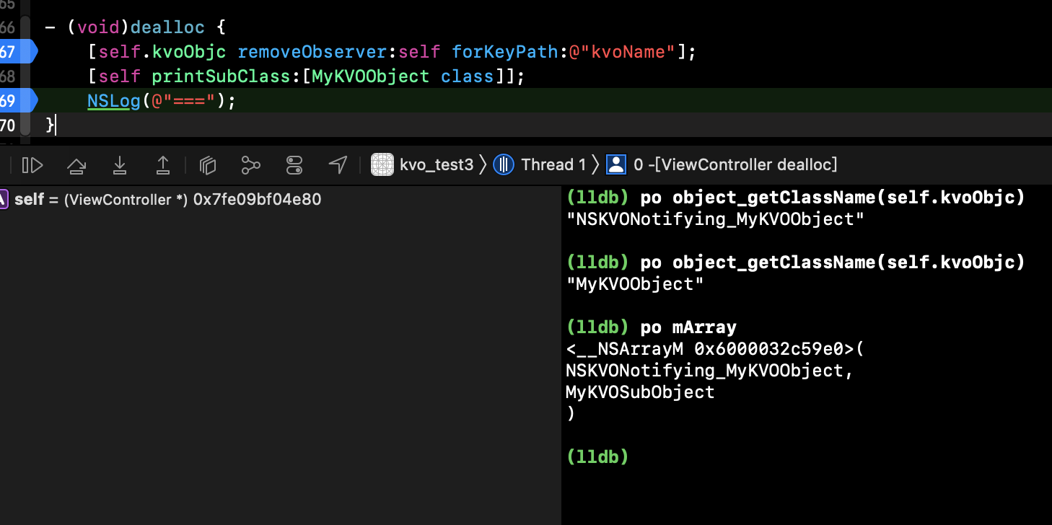Open the Debug Memory Graph tool
Screen dimensions: 1052x525
[250, 165]
